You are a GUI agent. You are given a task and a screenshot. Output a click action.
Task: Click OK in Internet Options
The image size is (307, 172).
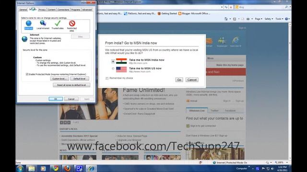tap(56, 99)
